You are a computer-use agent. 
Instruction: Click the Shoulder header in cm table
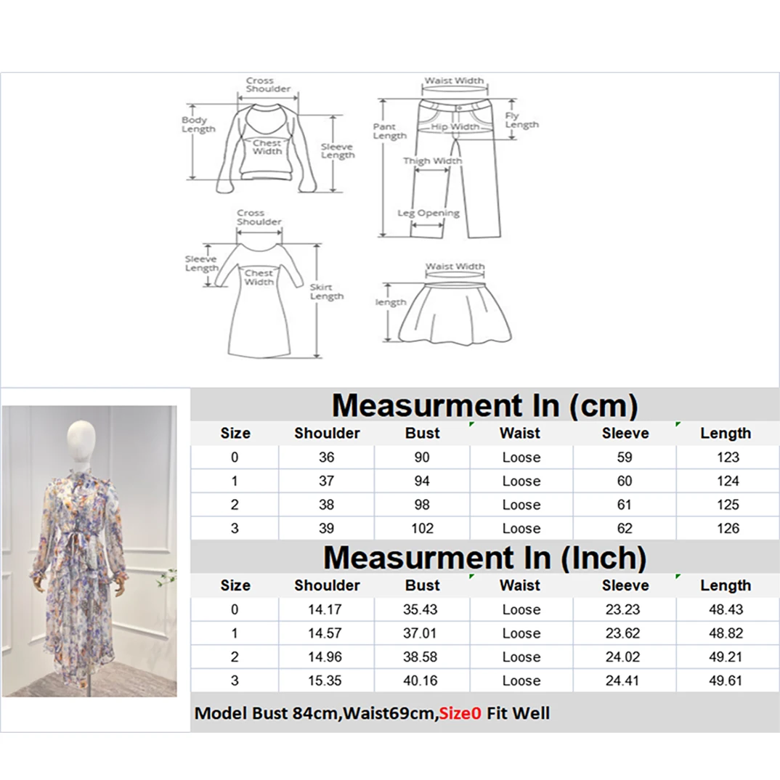point(327,434)
